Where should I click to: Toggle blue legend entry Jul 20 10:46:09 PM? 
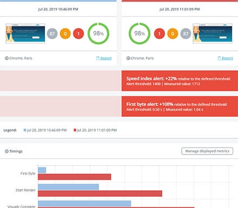click(x=45, y=130)
